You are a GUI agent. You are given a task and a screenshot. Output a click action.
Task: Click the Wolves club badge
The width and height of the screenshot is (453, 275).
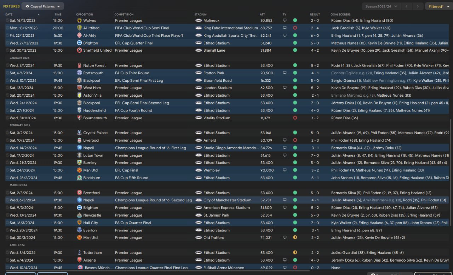[79, 21]
